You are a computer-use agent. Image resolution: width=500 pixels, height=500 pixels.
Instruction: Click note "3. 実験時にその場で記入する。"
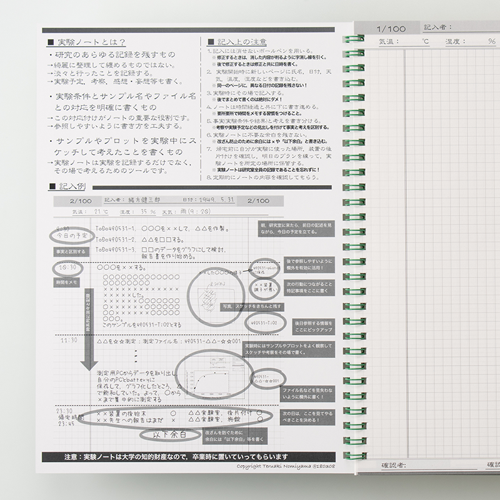click(x=245, y=93)
